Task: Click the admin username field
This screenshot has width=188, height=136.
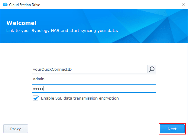Action: point(94,79)
